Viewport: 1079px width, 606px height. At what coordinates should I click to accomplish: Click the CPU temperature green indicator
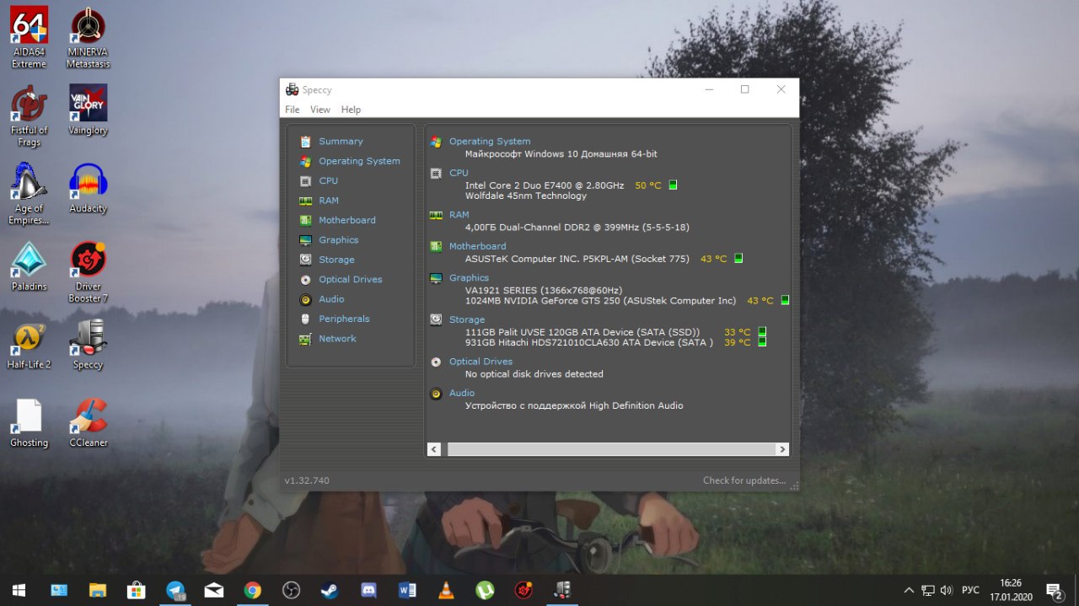(x=674, y=185)
